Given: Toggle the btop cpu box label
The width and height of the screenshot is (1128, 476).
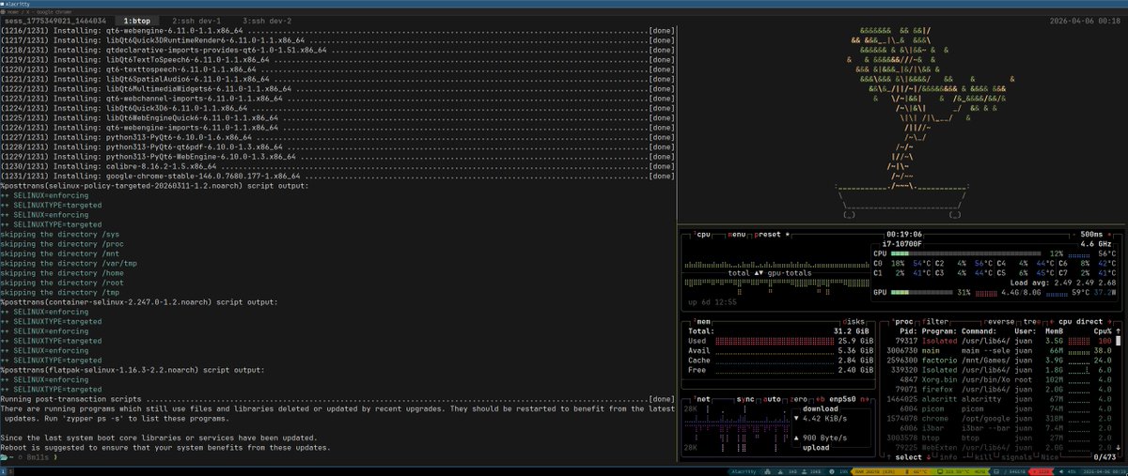Looking at the screenshot, I should 700,235.
